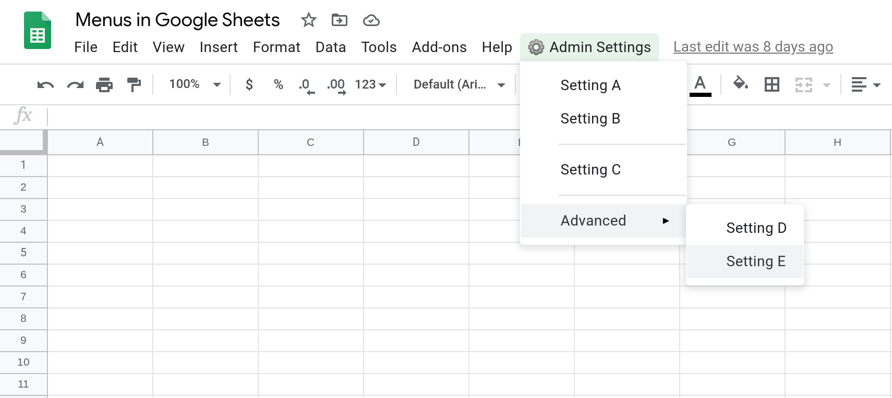This screenshot has width=892, height=398.
Task: Select row 3 header
Action: (23, 209)
